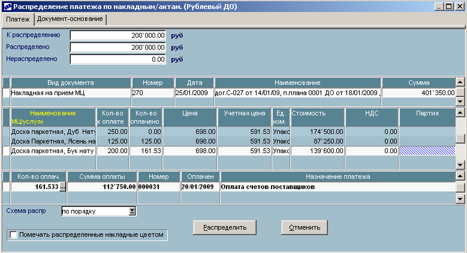Click the quantity cell 250.00
The image size is (467, 253).
[x=112, y=132]
